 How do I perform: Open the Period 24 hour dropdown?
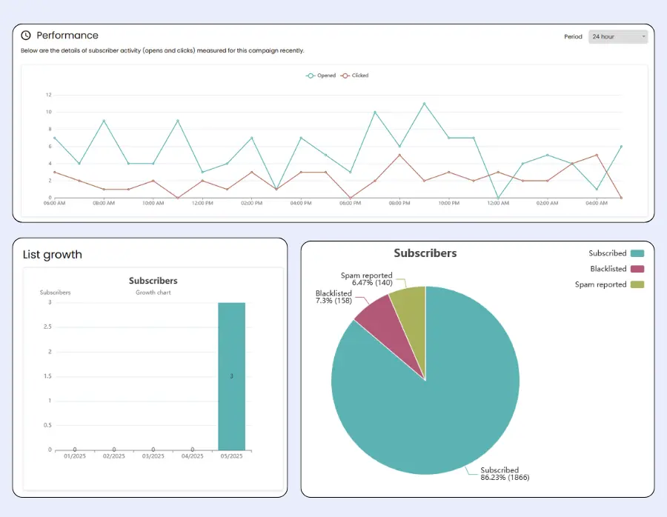[x=617, y=36]
